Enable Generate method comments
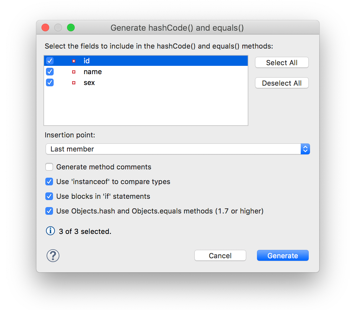 (49, 167)
